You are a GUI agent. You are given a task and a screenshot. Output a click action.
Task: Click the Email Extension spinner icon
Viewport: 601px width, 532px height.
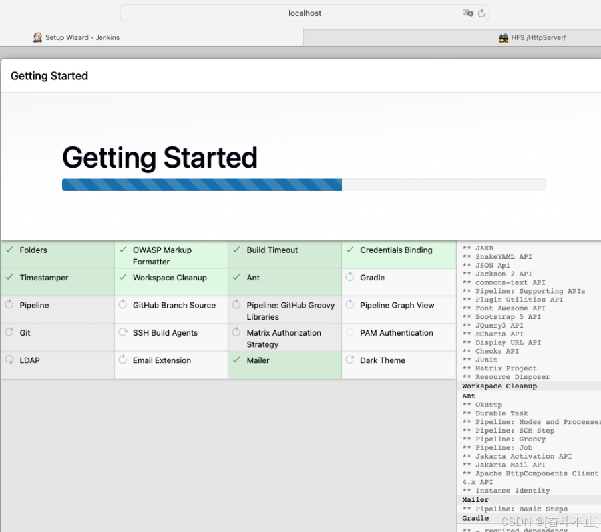pos(123,360)
